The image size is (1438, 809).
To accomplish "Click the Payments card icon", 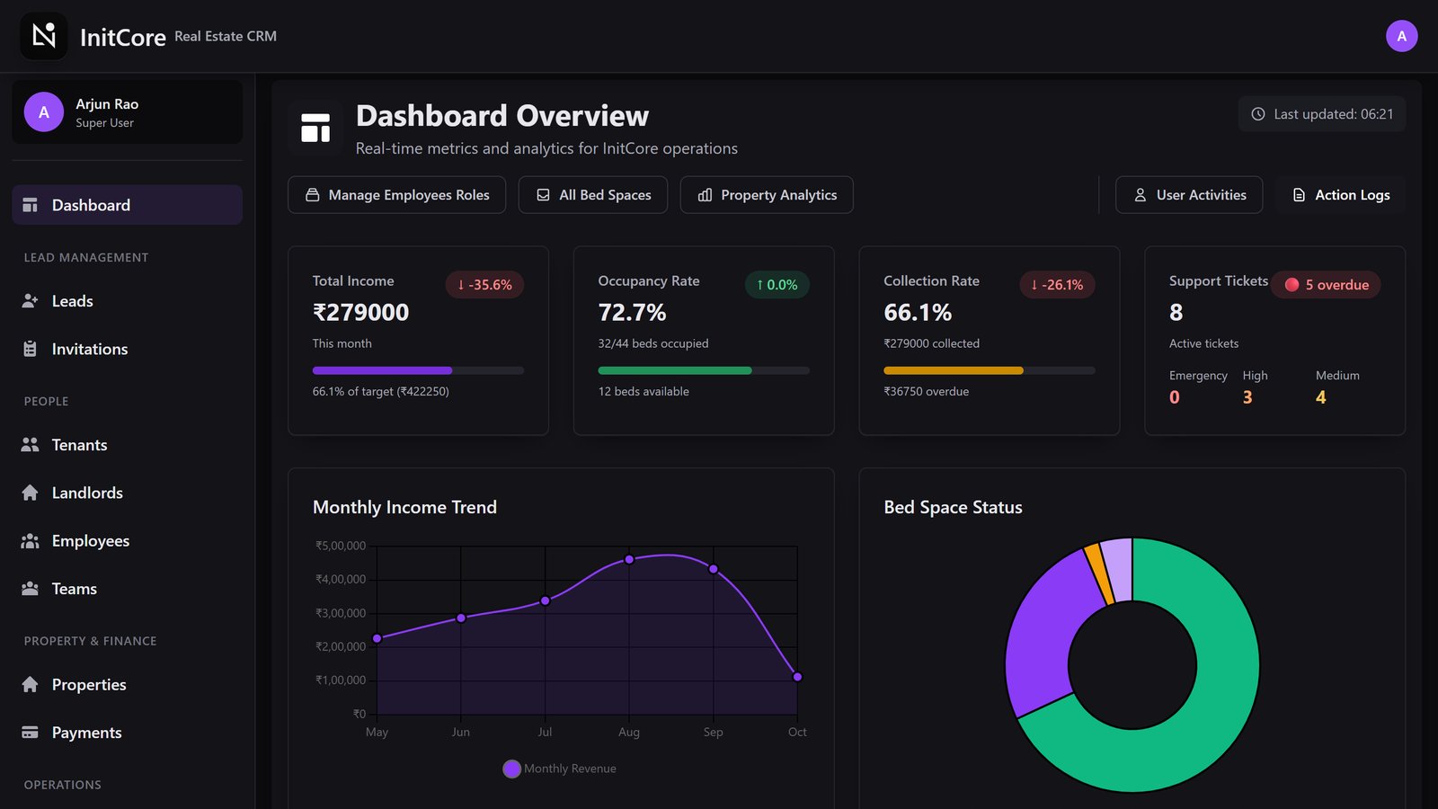I will point(30,733).
